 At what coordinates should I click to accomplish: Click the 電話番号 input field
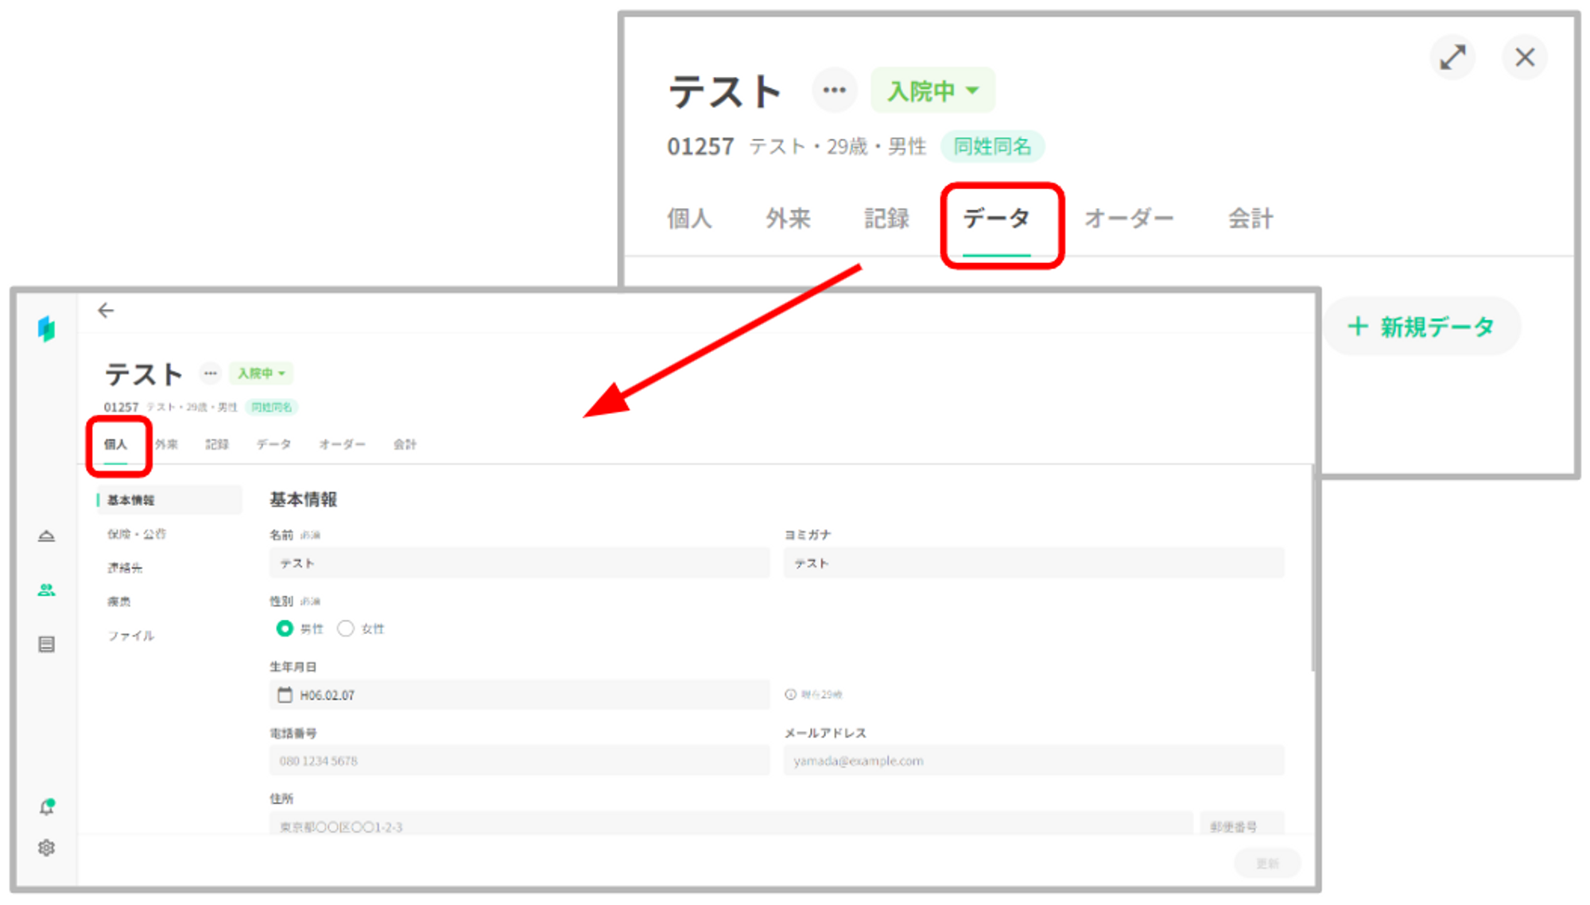[518, 761]
